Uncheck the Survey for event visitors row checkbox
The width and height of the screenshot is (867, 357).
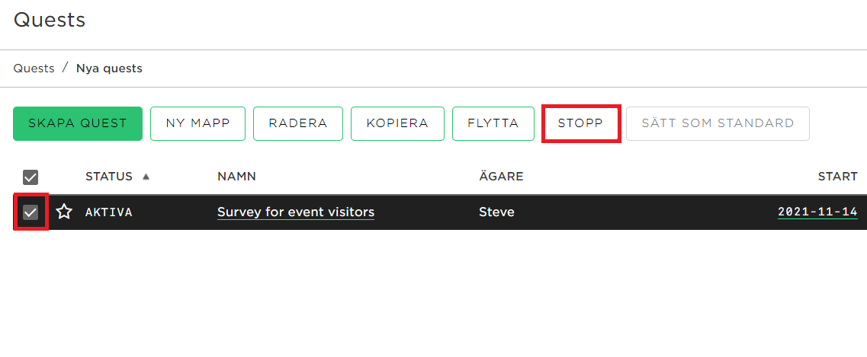(31, 212)
